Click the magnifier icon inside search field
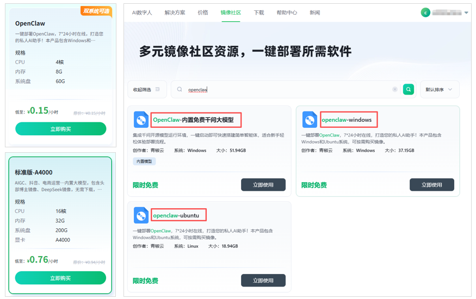 click(x=180, y=90)
